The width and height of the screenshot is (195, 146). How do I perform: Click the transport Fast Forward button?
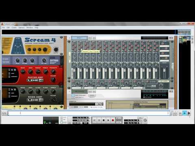(x=99, y=120)
